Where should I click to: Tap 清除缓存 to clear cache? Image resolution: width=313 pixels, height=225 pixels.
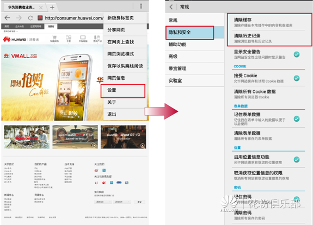[x=268, y=22]
